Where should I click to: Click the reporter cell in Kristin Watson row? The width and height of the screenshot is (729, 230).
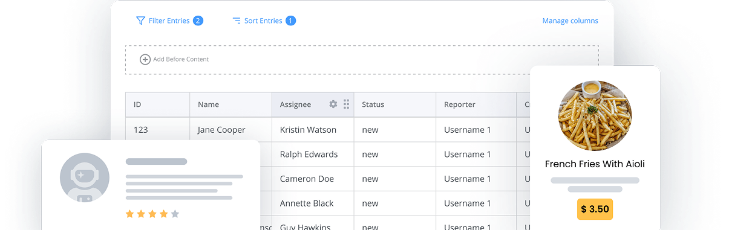(x=476, y=130)
